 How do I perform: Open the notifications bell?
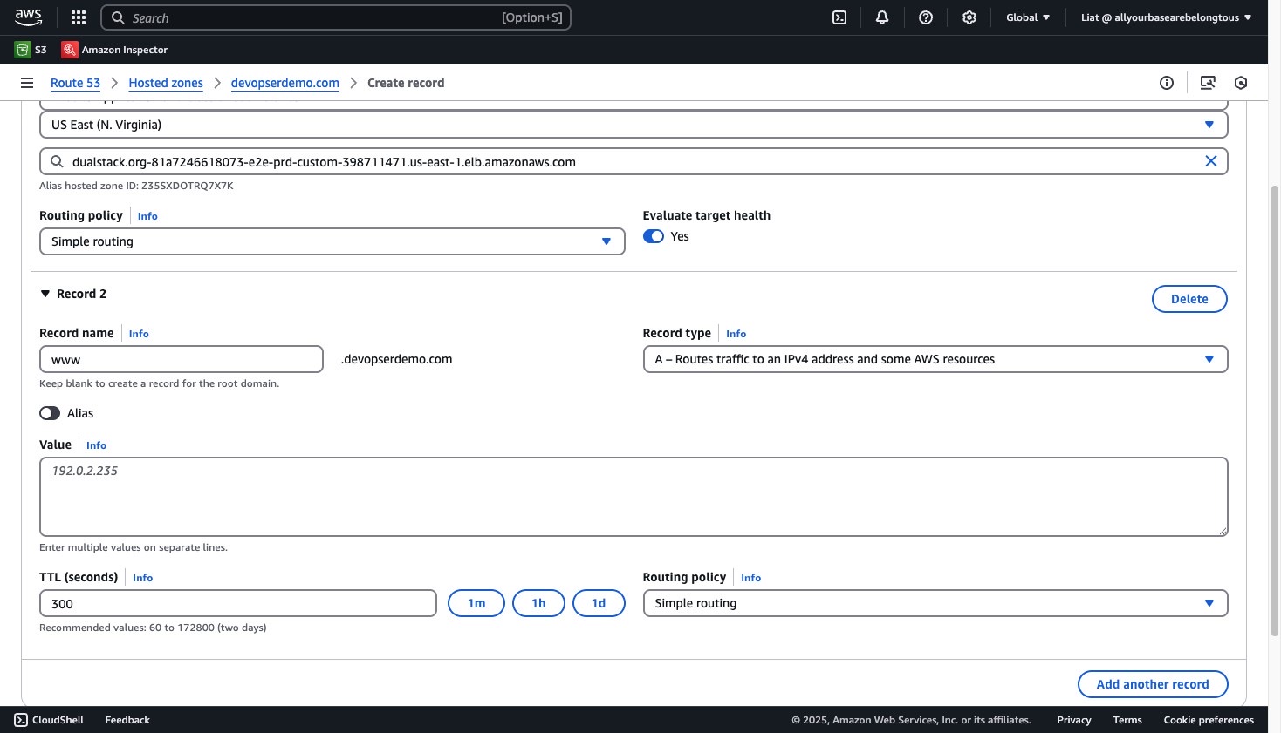pyautogui.click(x=882, y=17)
